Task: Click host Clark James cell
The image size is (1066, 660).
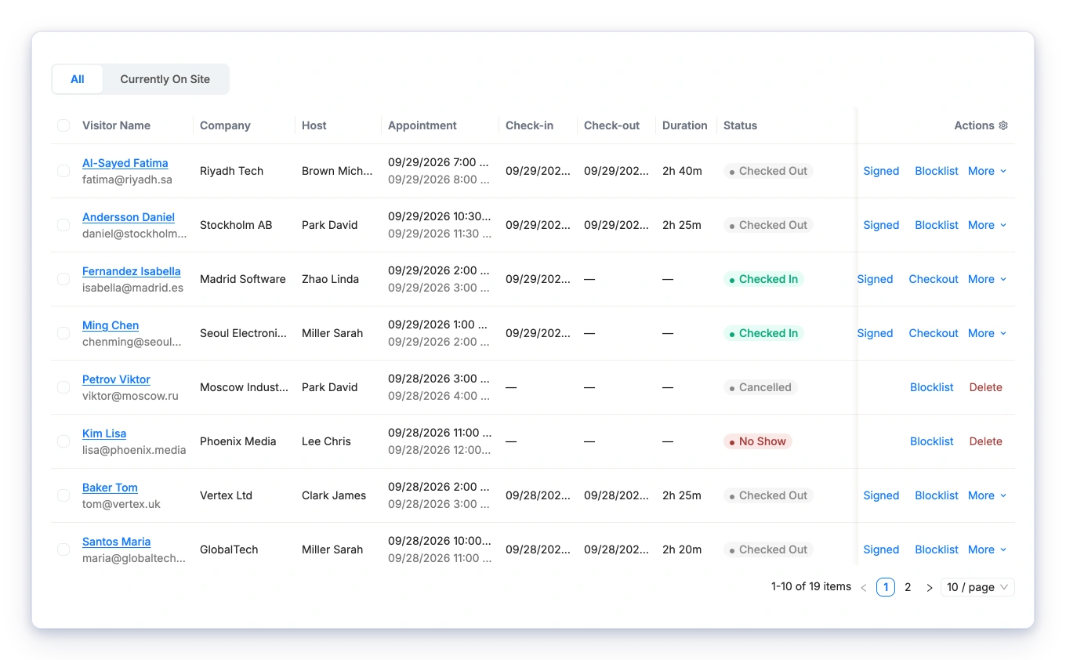Action: pos(334,495)
